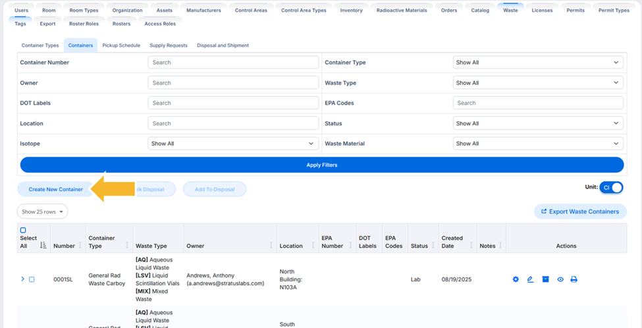Sort table by Notes column

pyautogui.click(x=500, y=246)
